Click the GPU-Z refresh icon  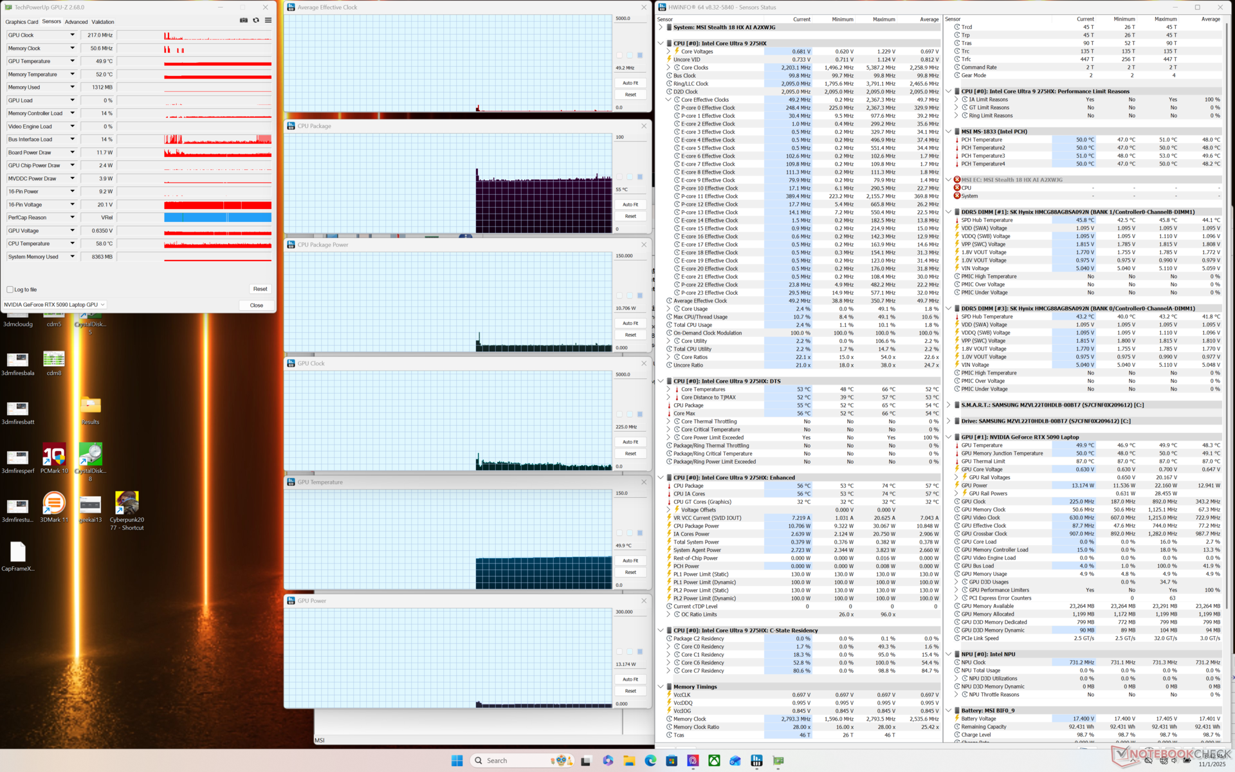256,21
